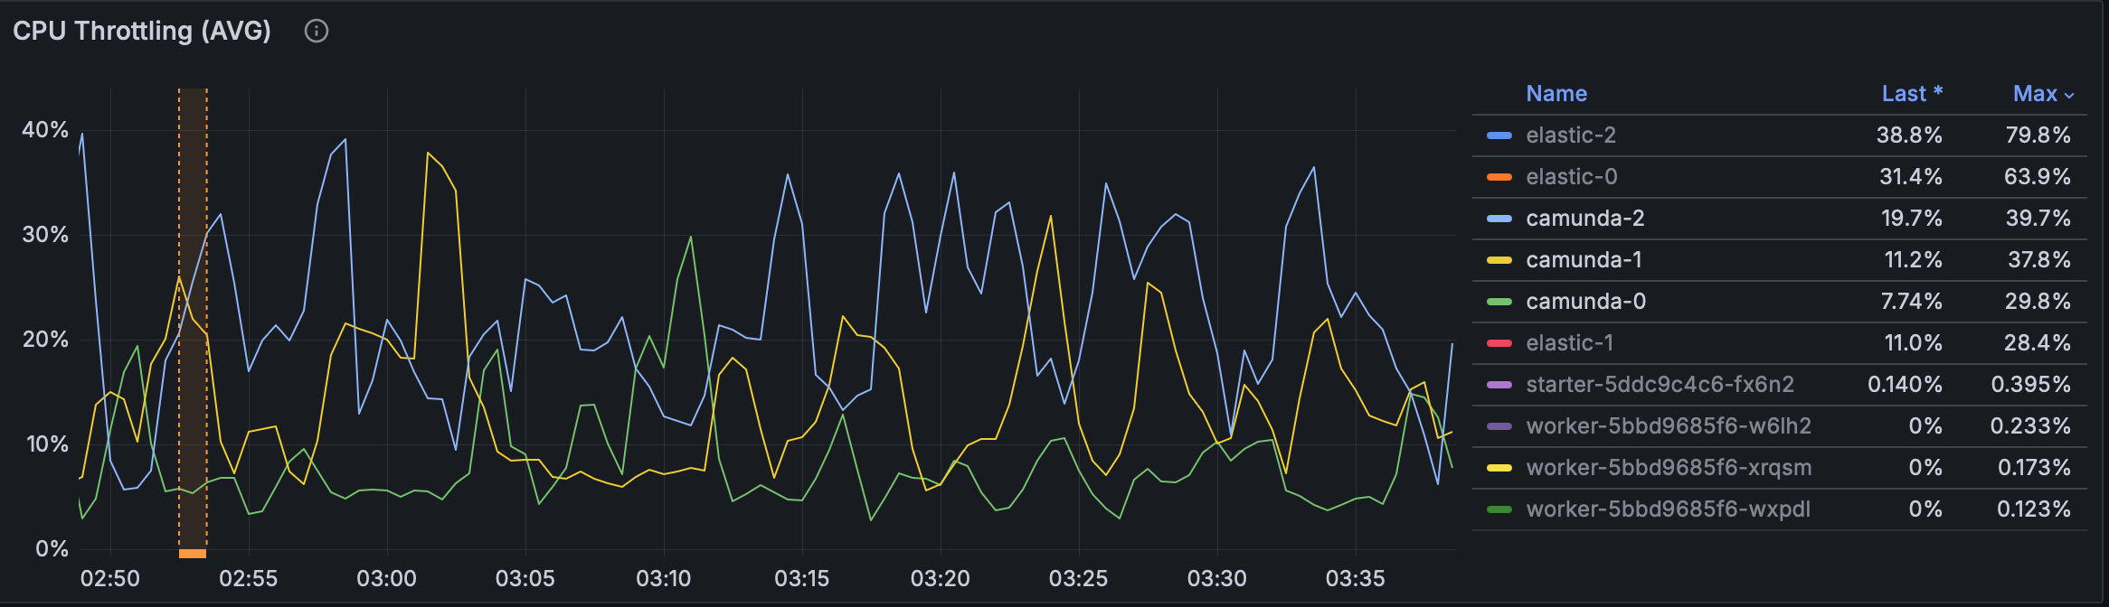Select camunda-1 legend entry
This screenshot has height=607, width=2109.
[1583, 260]
